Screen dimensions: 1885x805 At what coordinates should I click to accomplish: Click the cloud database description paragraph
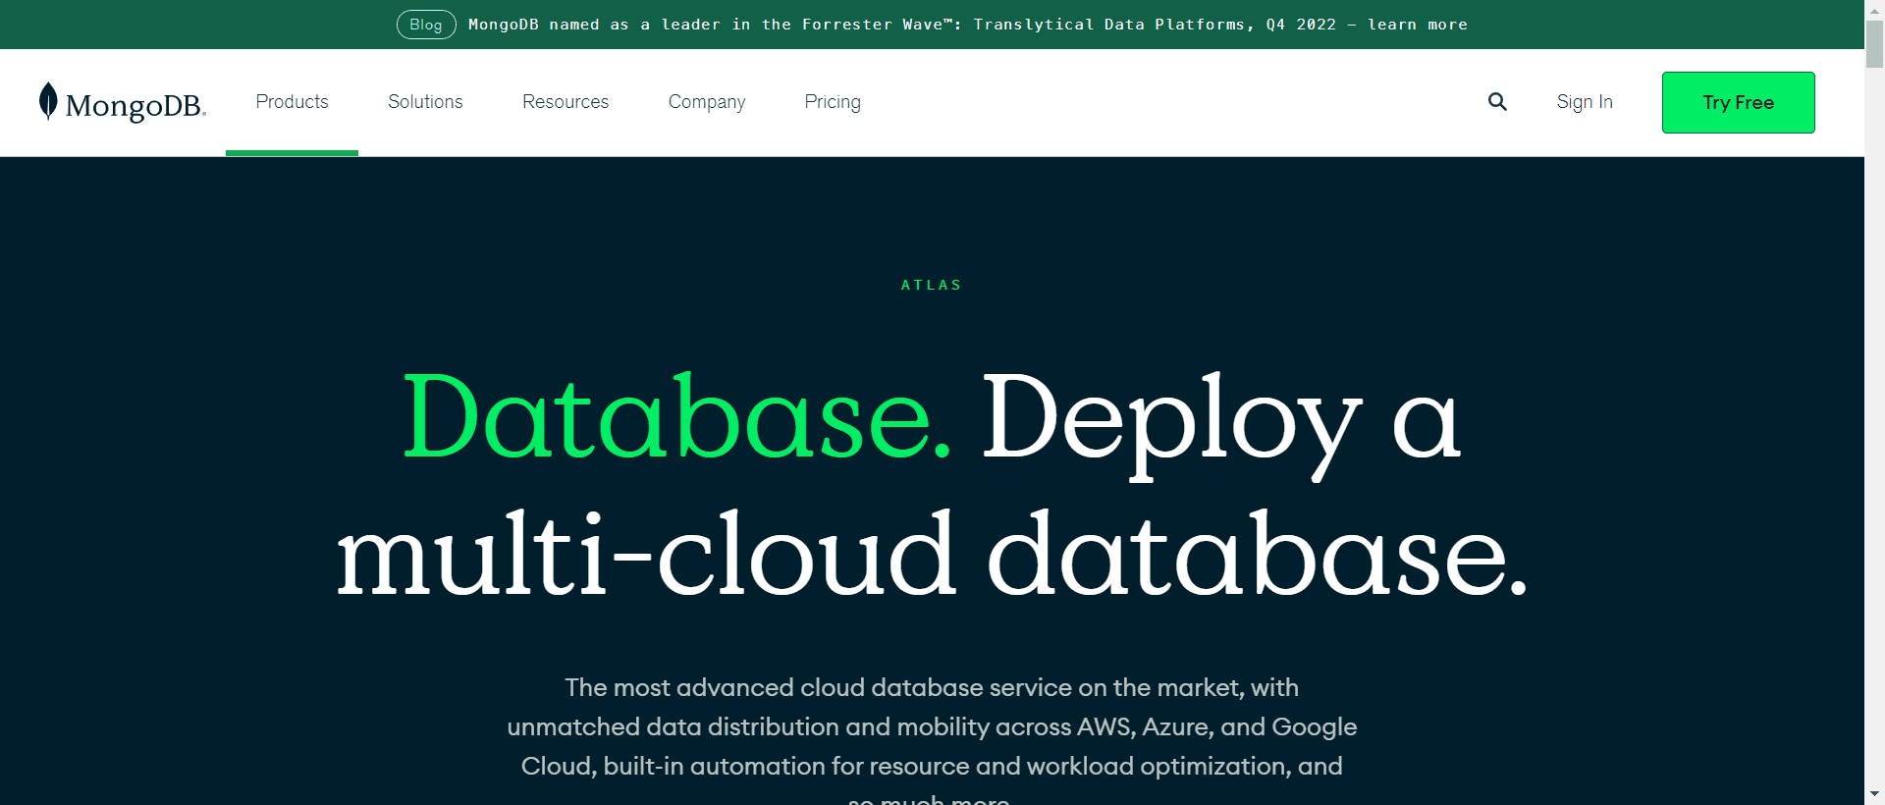pyautogui.click(x=931, y=726)
